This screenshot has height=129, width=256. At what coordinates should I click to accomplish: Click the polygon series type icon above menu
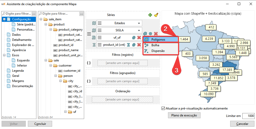point(146,34)
